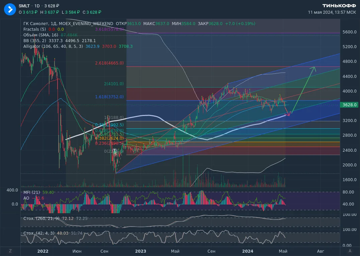Select the Fibonacci 1.618(3752.0) level label
Image resolution: width=360 pixels, height=256 pixels.
(109, 97)
